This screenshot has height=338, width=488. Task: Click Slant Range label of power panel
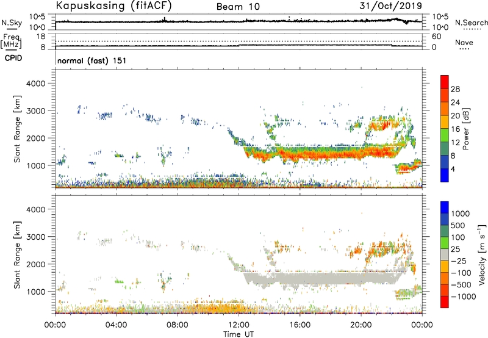[x=17, y=129]
